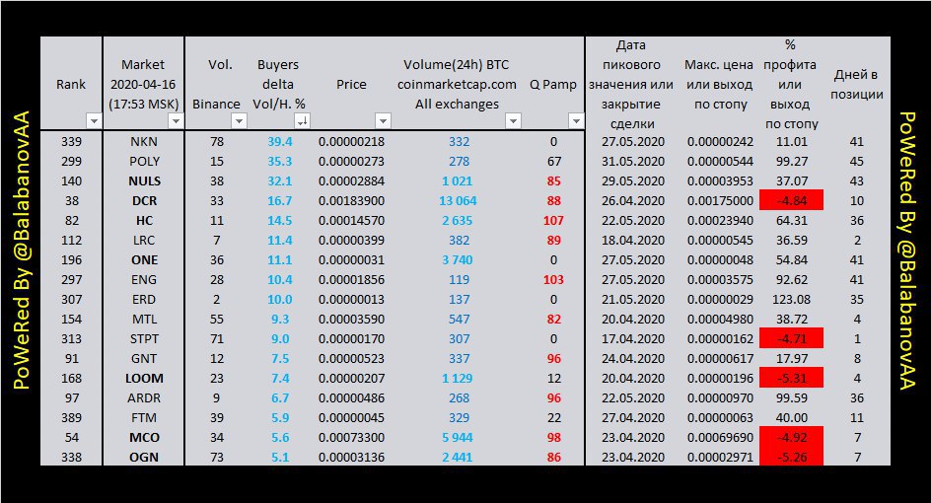Select the date cell 31.05.2020

coord(633,162)
